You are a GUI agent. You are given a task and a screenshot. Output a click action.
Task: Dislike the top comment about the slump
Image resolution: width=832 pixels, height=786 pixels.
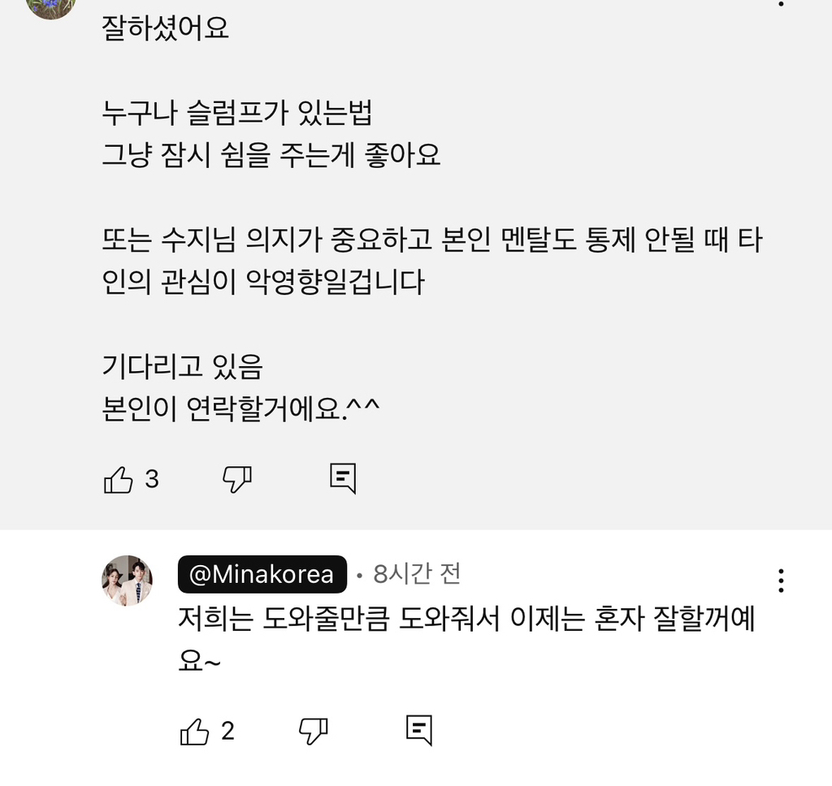click(x=237, y=480)
